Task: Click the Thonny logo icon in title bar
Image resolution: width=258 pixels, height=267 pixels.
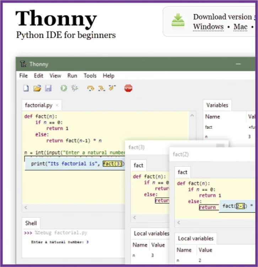Action: pyautogui.click(x=23, y=64)
